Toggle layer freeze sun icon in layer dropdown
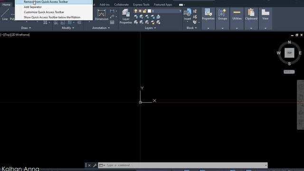The height and width of the screenshot is (171, 304). coord(140,11)
